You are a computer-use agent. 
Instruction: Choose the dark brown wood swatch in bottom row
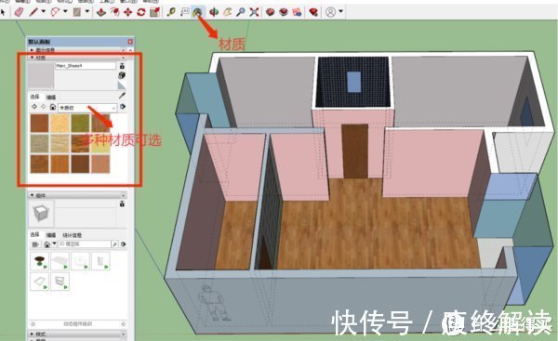(80, 164)
